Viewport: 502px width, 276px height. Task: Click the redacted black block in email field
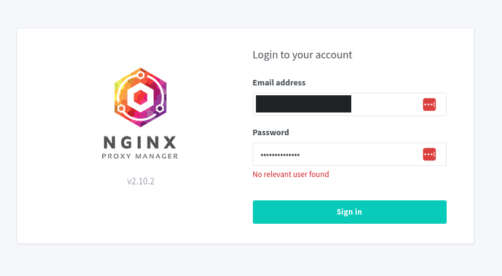[x=303, y=104]
